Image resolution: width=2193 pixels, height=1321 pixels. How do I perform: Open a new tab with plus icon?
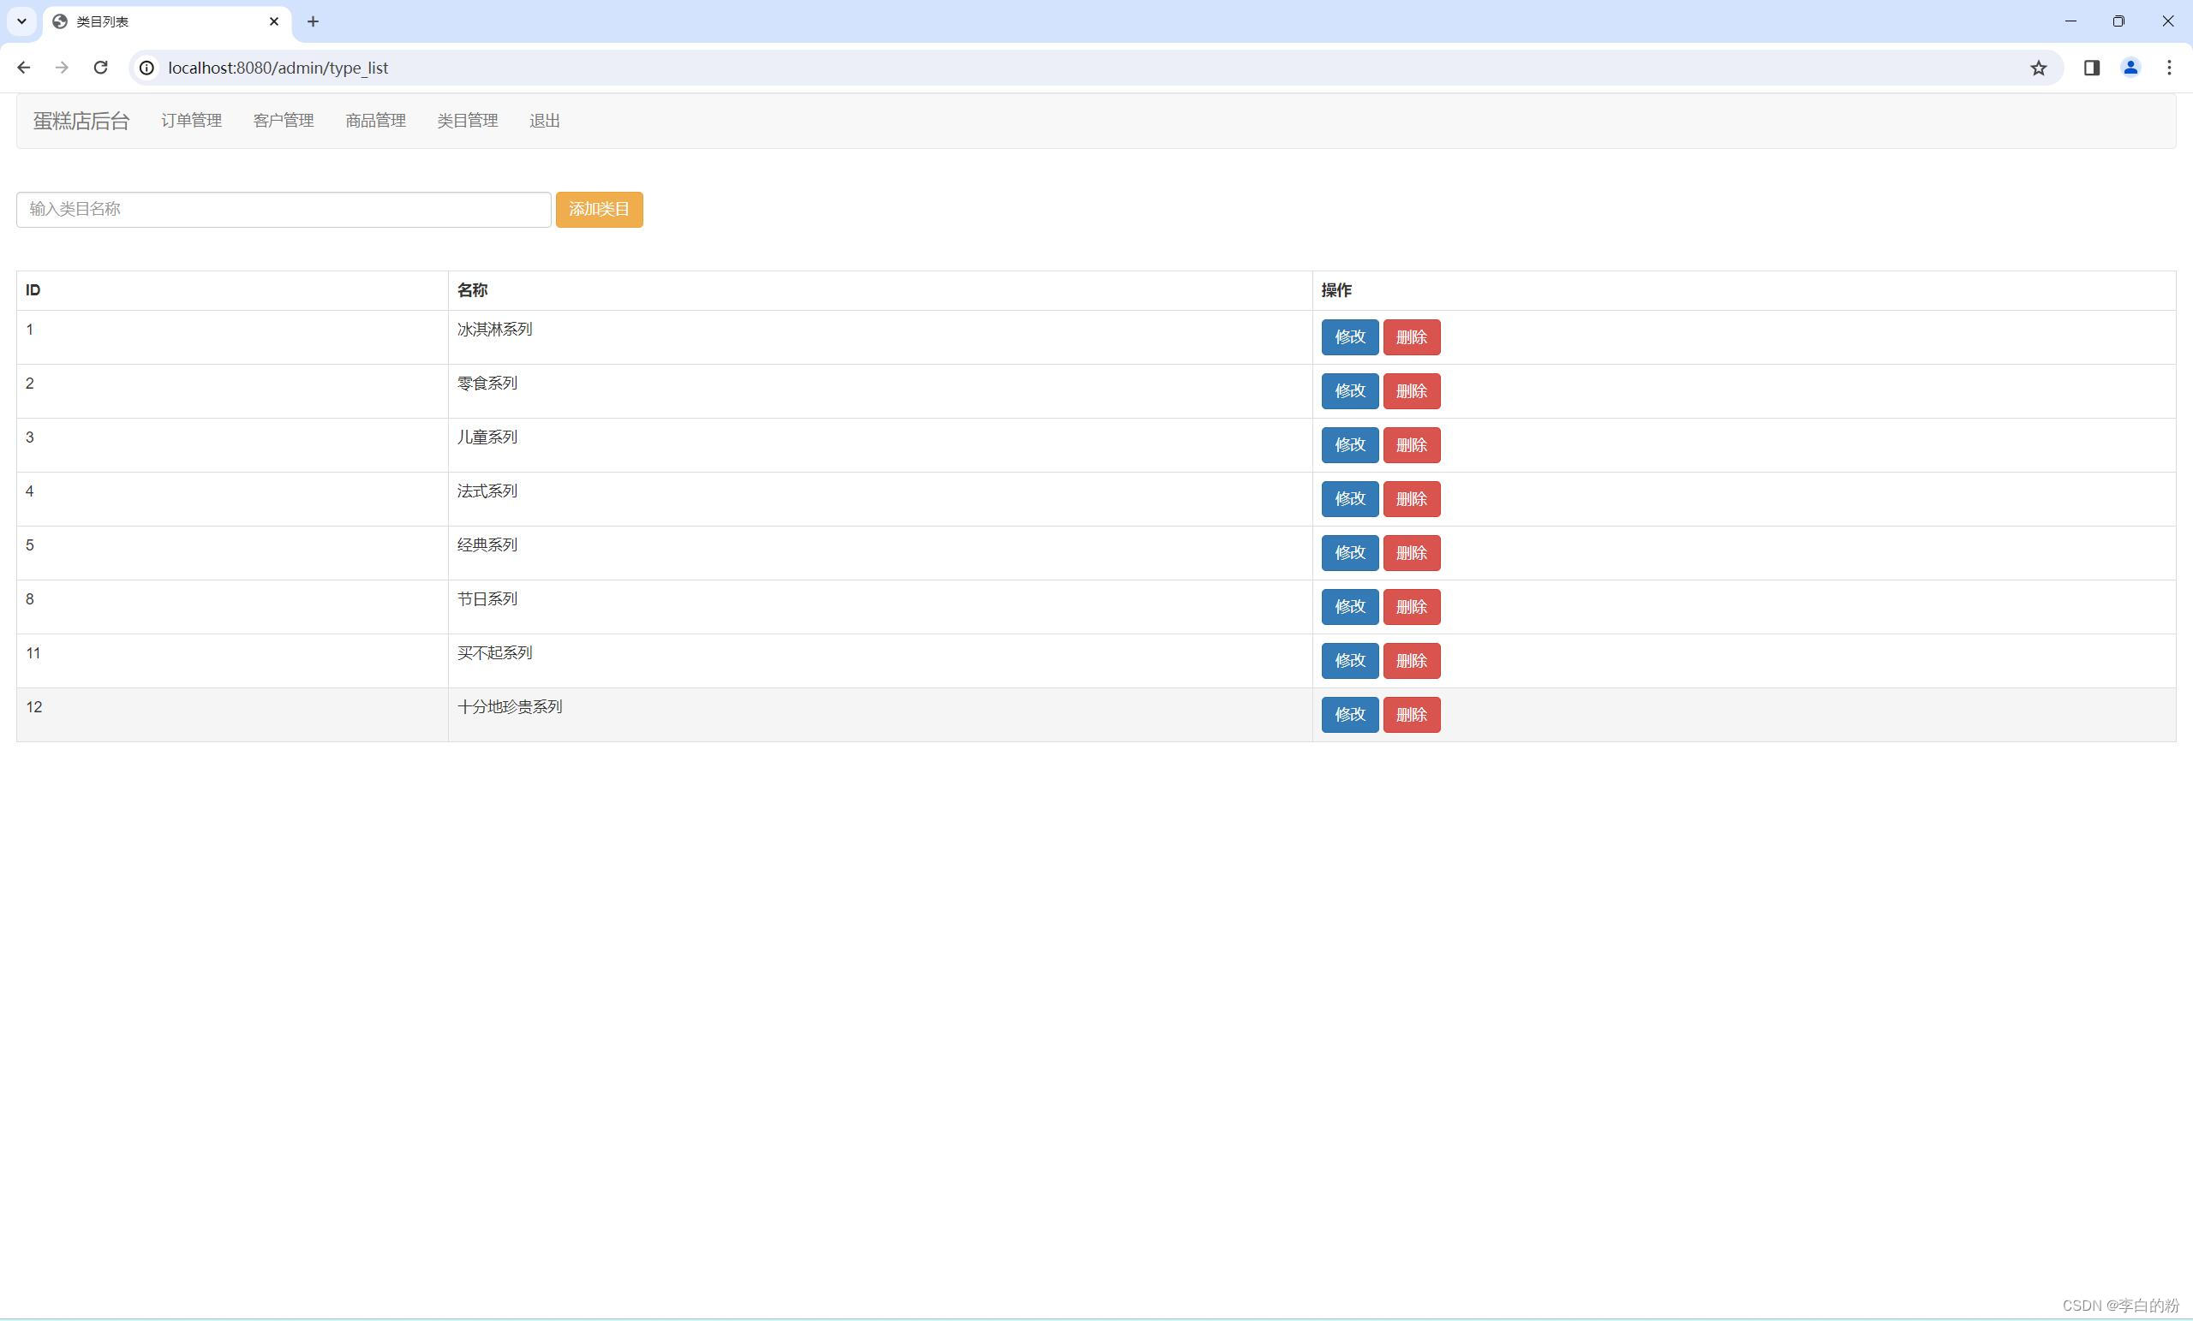click(313, 21)
